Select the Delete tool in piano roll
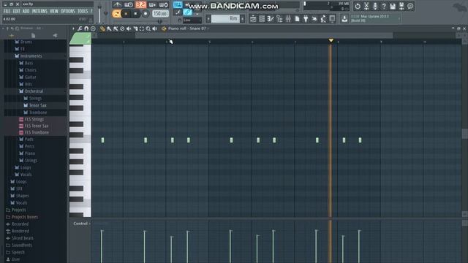The height and width of the screenshot is (263, 468). click(x=122, y=28)
